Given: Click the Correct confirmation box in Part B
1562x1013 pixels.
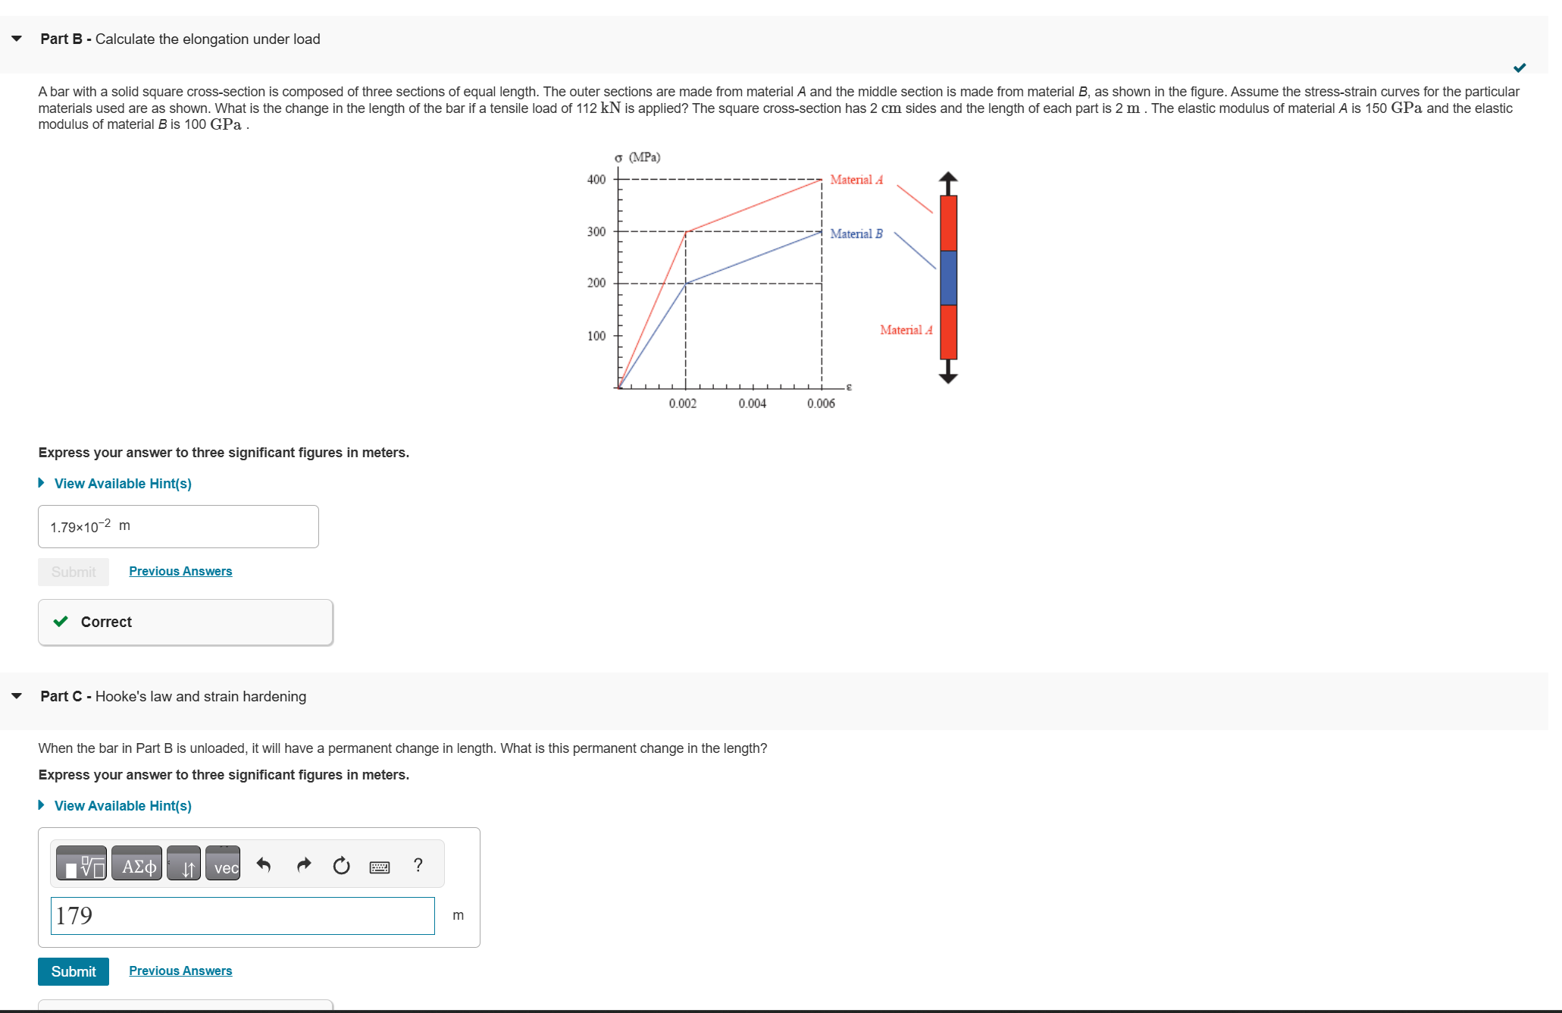Looking at the screenshot, I should tap(184, 622).
